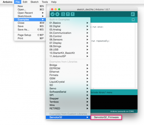Open the Sketch menu
This screenshot has height=125, width=144.
35,2
